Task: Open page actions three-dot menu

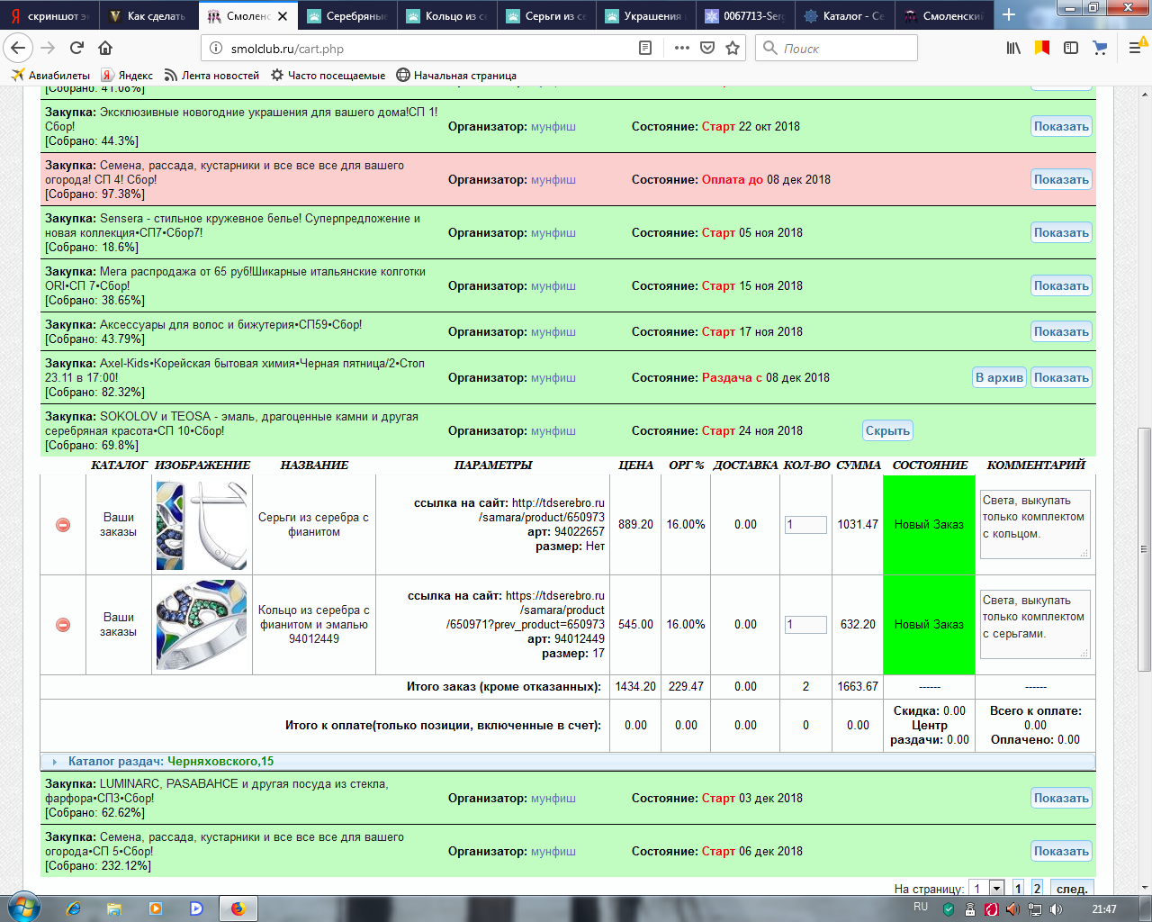Action: (x=681, y=48)
